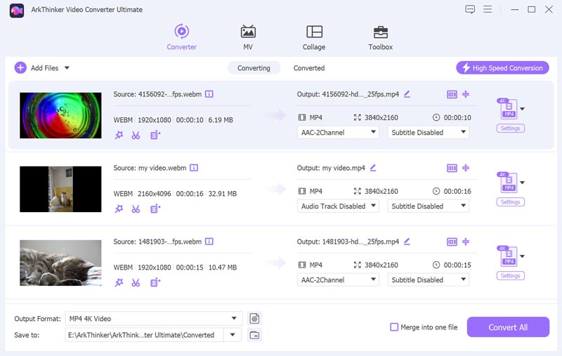Open compress icon for my video.mp4
Viewport: 562px width, 356px height.
(x=466, y=168)
